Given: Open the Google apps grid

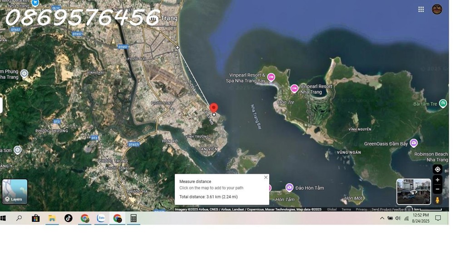Looking at the screenshot, I should tap(421, 10).
